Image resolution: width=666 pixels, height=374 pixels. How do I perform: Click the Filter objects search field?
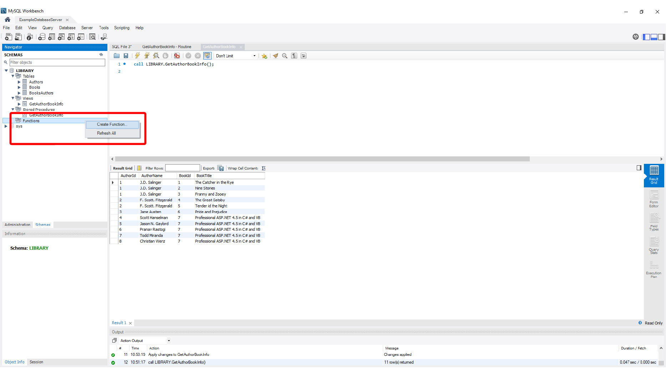57,62
